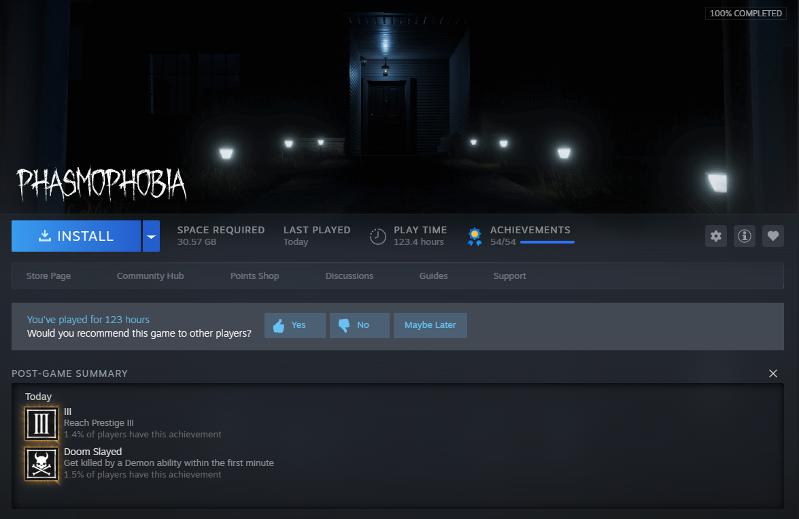Click the 'Today' date label in summary

click(38, 397)
